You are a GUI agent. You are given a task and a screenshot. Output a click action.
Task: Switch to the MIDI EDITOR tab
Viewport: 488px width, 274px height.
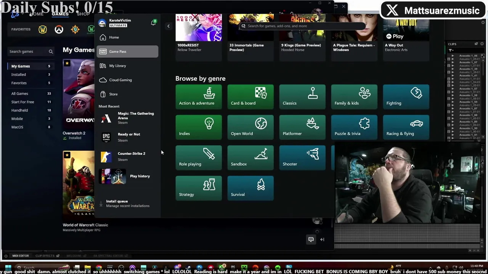(x=21, y=256)
